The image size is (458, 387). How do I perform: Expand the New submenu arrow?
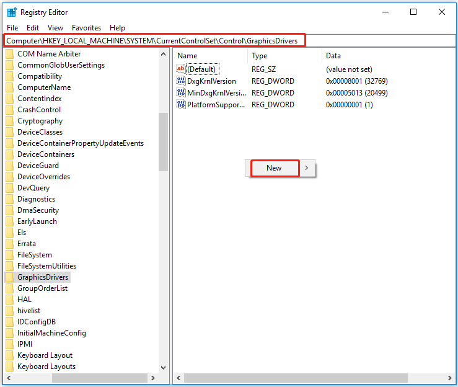pos(306,168)
